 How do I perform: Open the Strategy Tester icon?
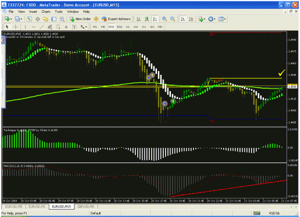click(62, 19)
